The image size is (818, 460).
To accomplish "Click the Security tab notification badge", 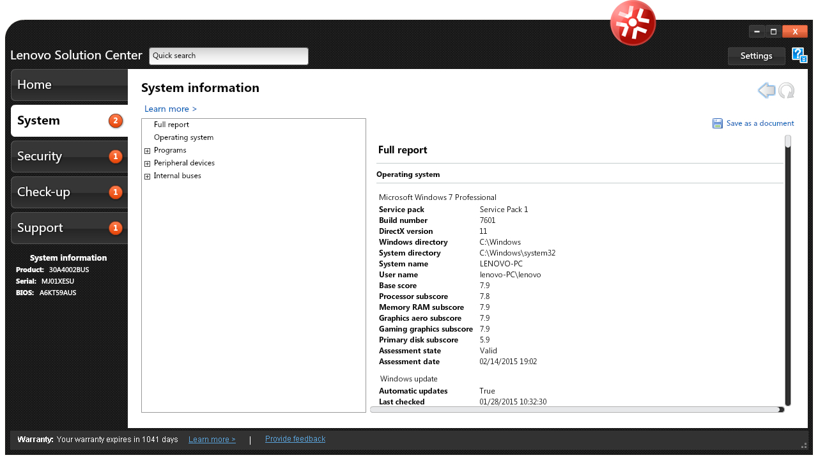I will point(116,157).
